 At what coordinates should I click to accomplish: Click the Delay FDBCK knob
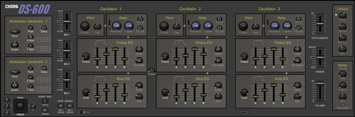tap(342, 85)
